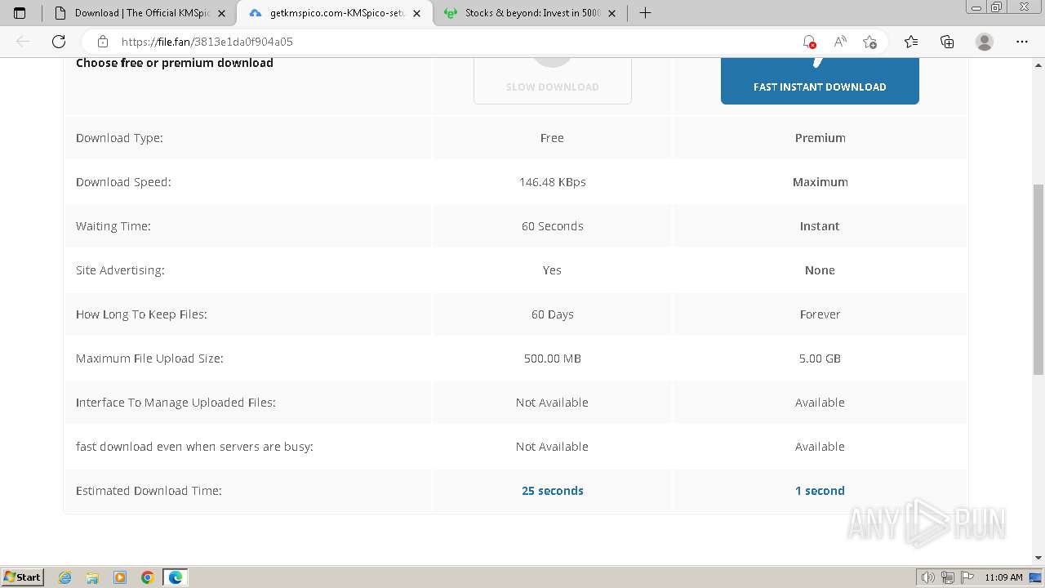Launch Internet Explorer from taskbar

click(64, 577)
